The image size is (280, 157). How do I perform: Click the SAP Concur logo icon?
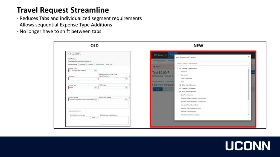tap(165, 55)
